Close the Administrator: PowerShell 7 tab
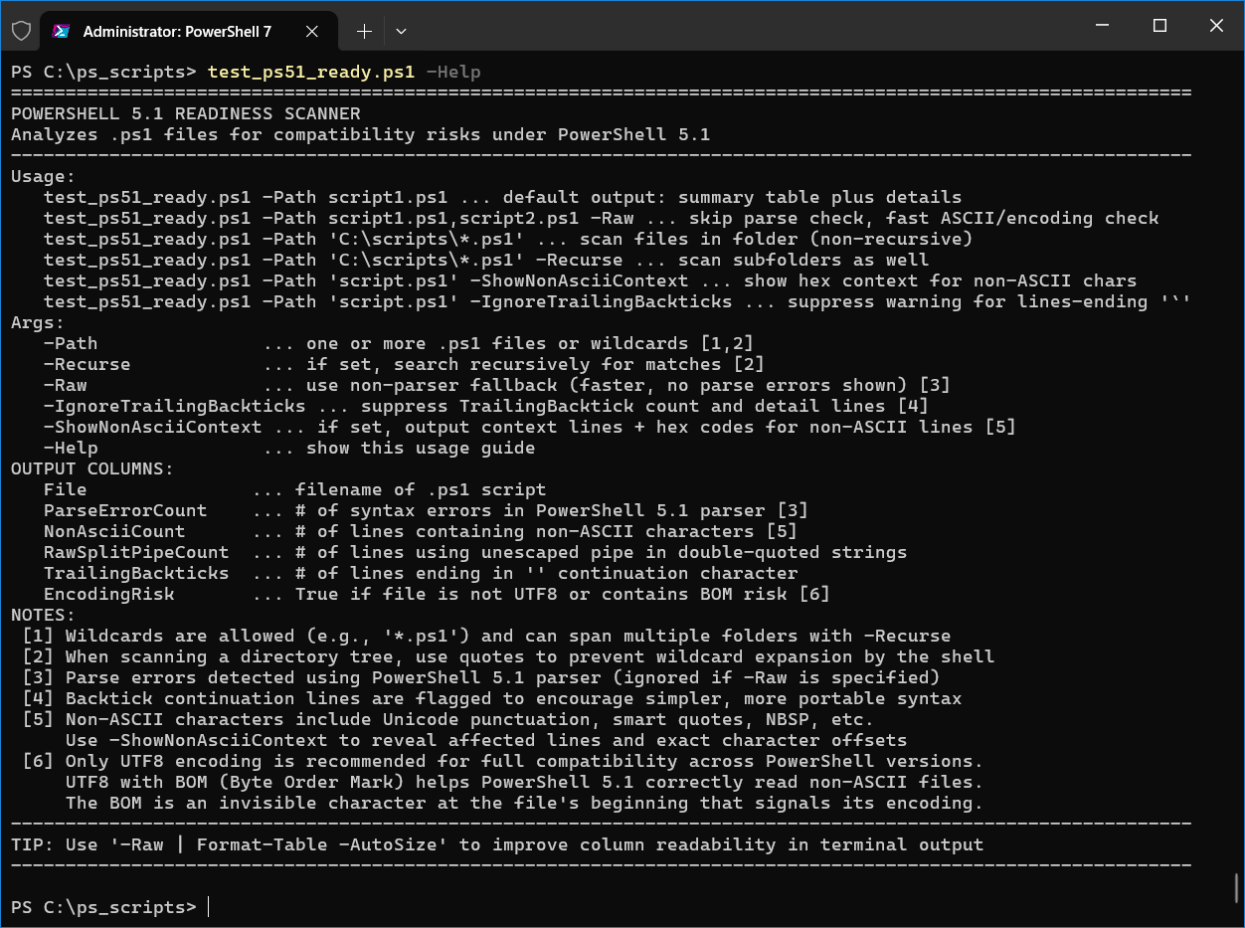Screen dimensions: 1245x928 312,32
